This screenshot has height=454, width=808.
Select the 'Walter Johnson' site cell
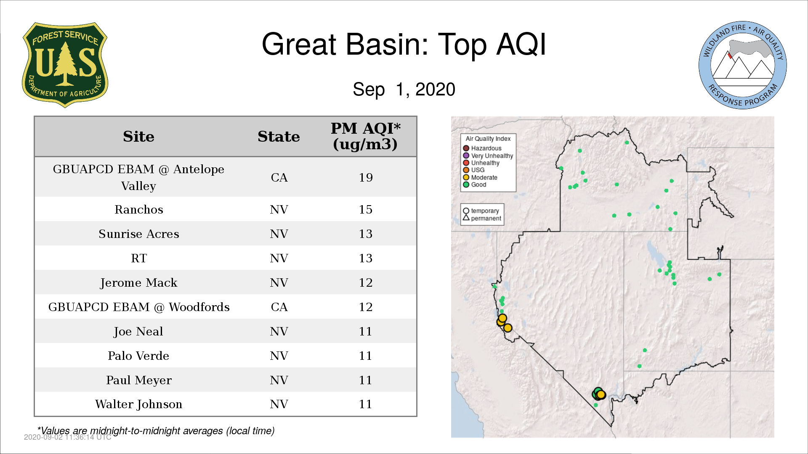[138, 404]
